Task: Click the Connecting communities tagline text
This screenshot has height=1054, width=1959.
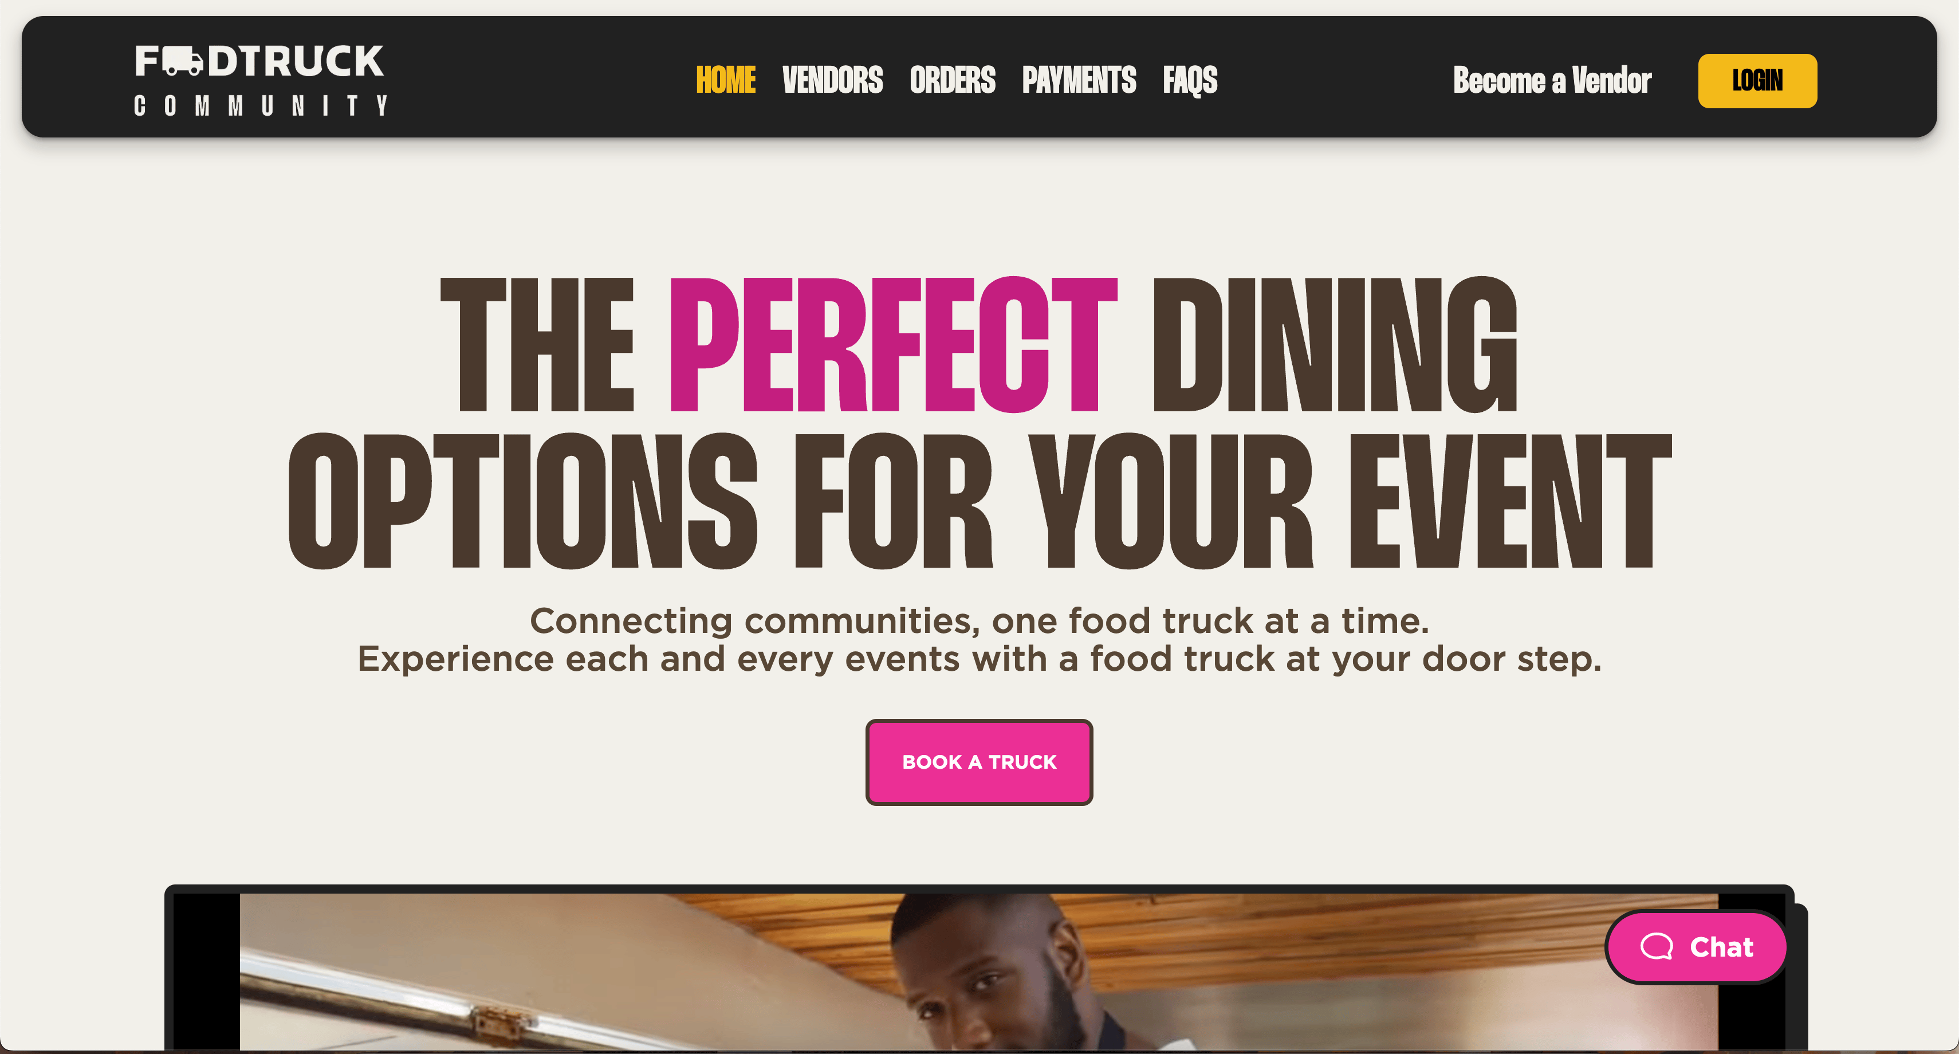Action: tap(979, 620)
